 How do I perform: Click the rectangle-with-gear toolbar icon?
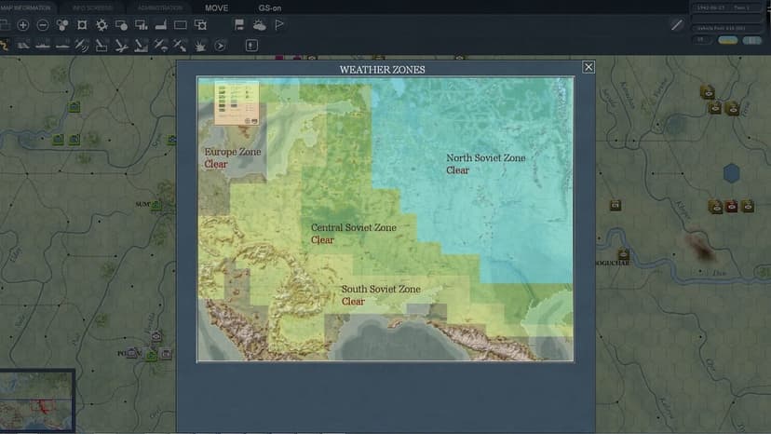200,25
